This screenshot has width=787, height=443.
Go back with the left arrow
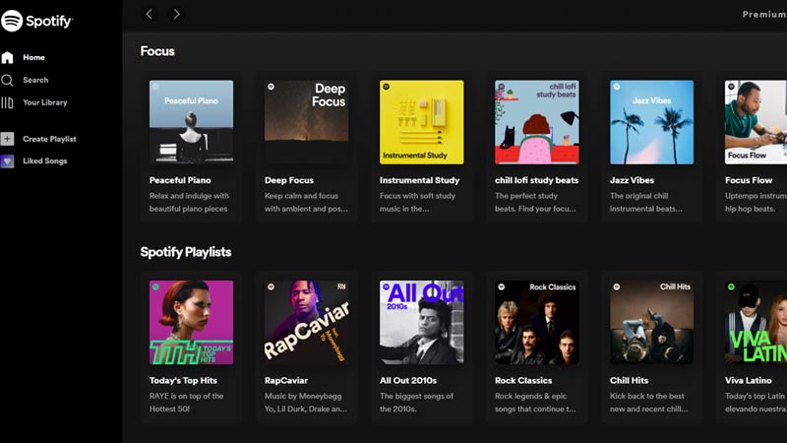click(150, 14)
